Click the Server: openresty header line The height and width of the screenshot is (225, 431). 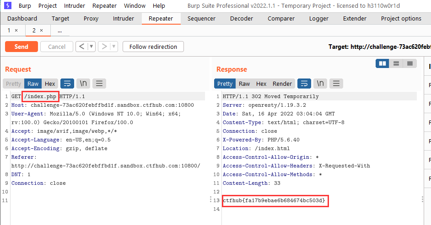pos(264,105)
